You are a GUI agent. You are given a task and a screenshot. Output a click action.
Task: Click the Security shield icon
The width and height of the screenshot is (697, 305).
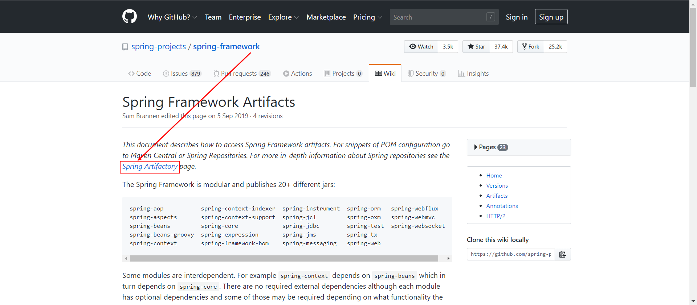[411, 74]
